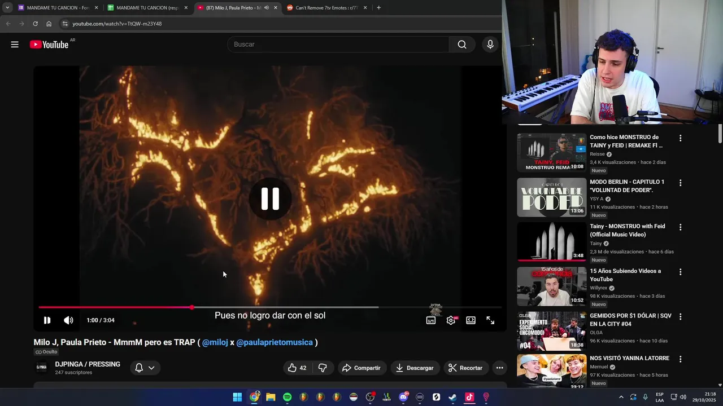Click the progress bar scrubber handle
The image size is (723, 406).
192,307
